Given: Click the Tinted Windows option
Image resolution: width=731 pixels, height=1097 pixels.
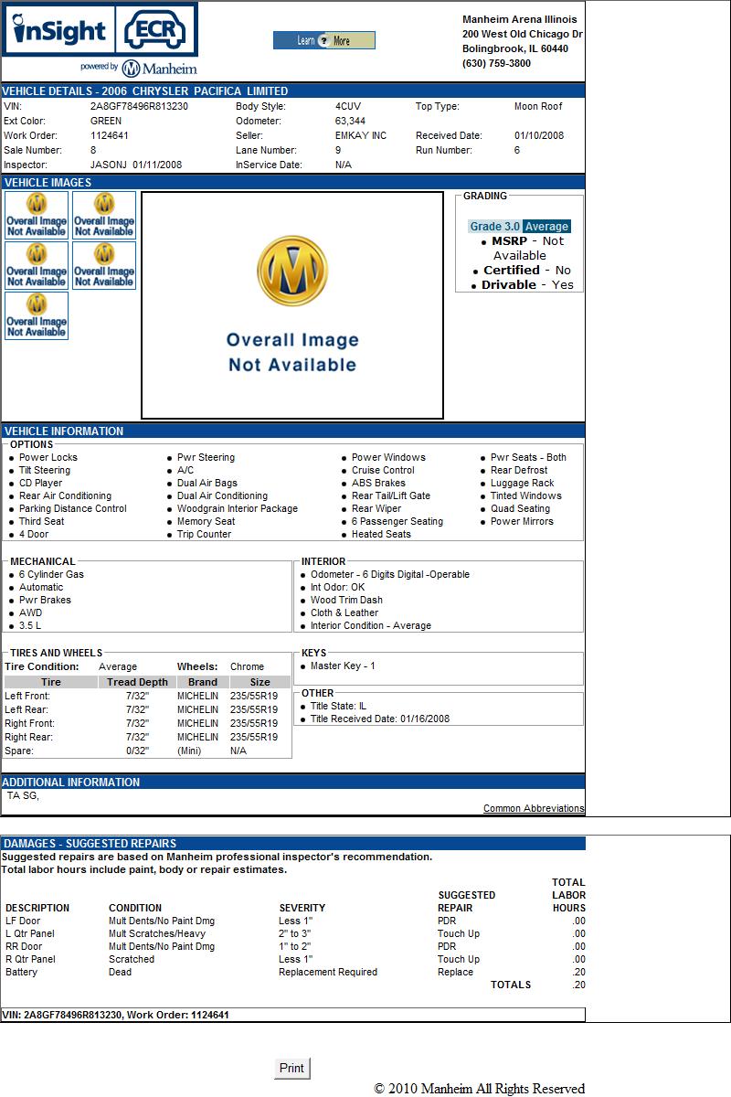Looking at the screenshot, I should (x=526, y=495).
